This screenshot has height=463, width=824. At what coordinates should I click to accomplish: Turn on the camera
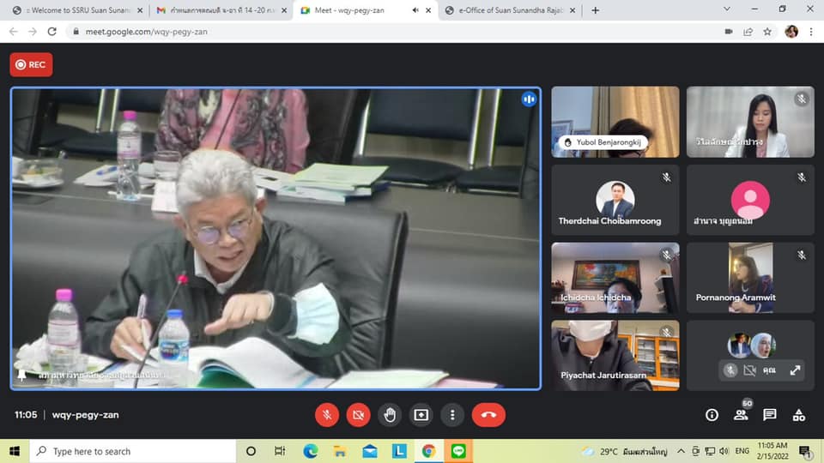tap(358, 415)
